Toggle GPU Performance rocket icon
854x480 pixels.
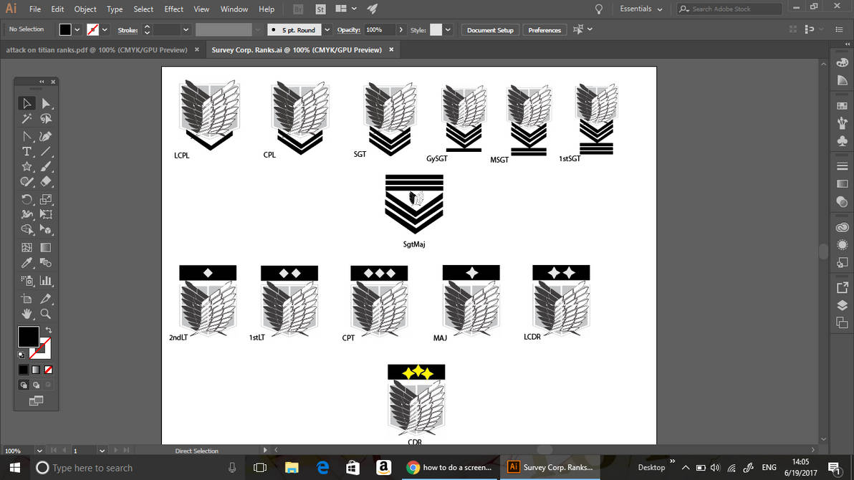(373, 9)
